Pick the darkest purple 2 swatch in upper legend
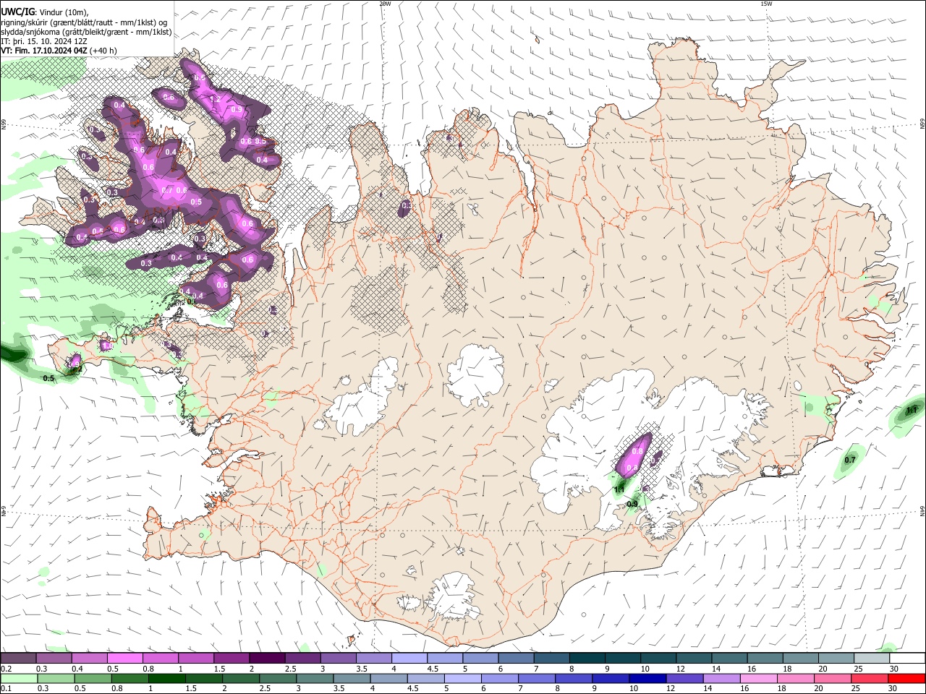The image size is (926, 694). tap(267, 658)
